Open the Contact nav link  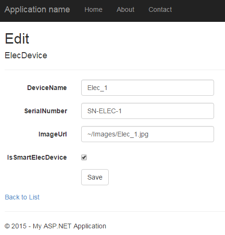(160, 9)
